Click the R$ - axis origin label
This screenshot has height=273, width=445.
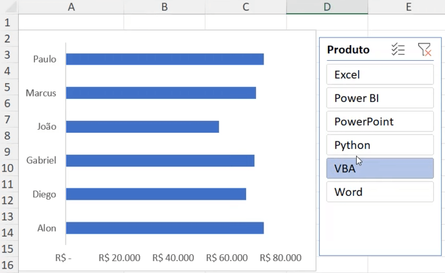[x=63, y=258]
